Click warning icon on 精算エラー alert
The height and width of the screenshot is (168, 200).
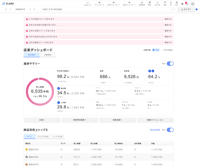(x=27, y=43)
